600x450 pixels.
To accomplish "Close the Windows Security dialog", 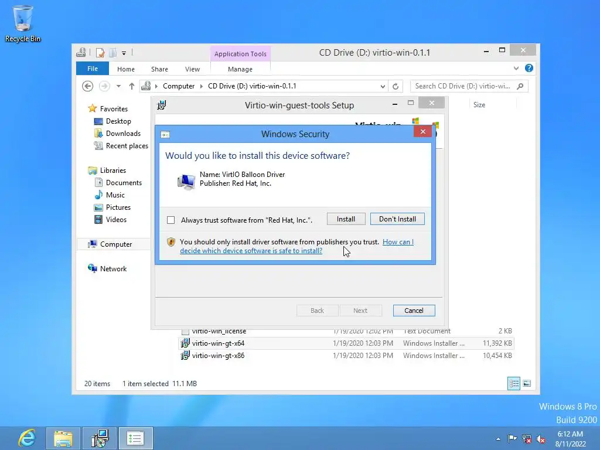I will (423, 132).
